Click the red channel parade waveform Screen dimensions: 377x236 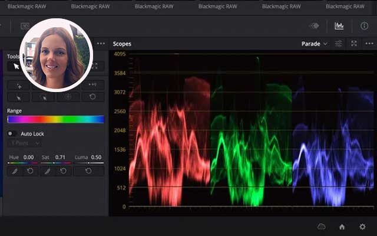(170, 142)
